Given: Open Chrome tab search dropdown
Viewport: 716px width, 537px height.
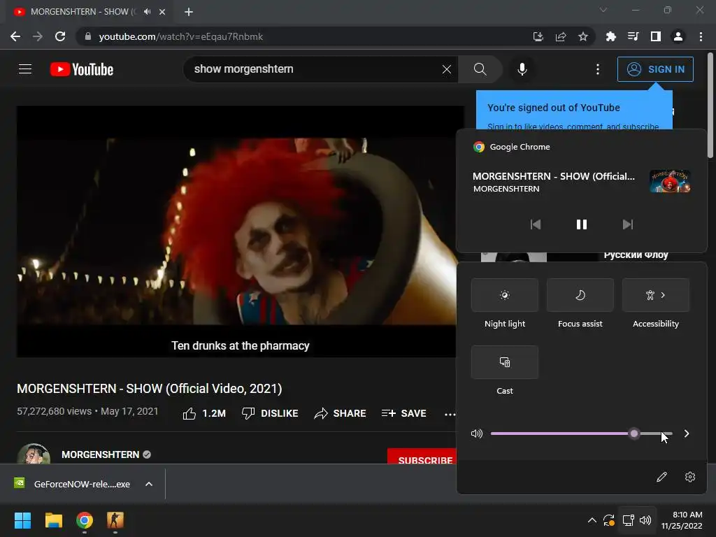Looking at the screenshot, I should coord(603,10).
